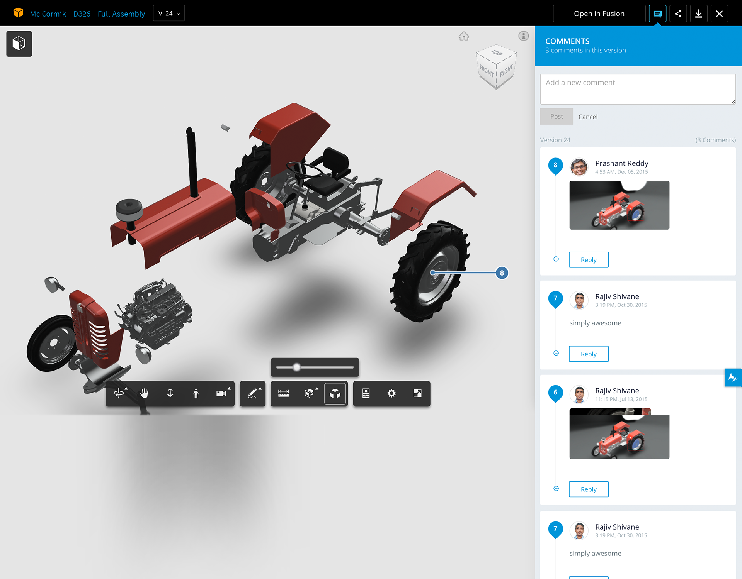Open model properties panel icon
Image resolution: width=742 pixels, height=579 pixels.
(366, 393)
